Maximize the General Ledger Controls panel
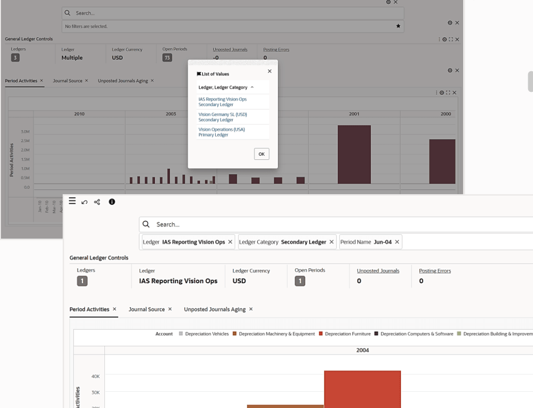The width and height of the screenshot is (533, 408). click(451, 39)
